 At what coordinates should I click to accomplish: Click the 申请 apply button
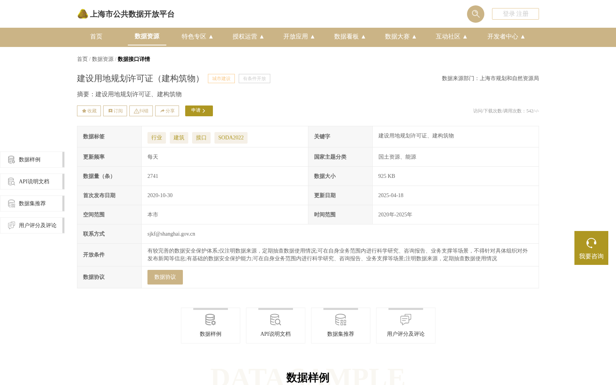point(199,111)
